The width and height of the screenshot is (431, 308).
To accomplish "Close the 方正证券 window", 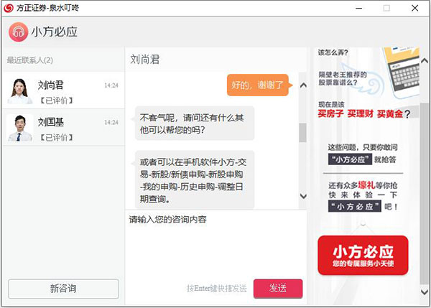I will [x=415, y=8].
